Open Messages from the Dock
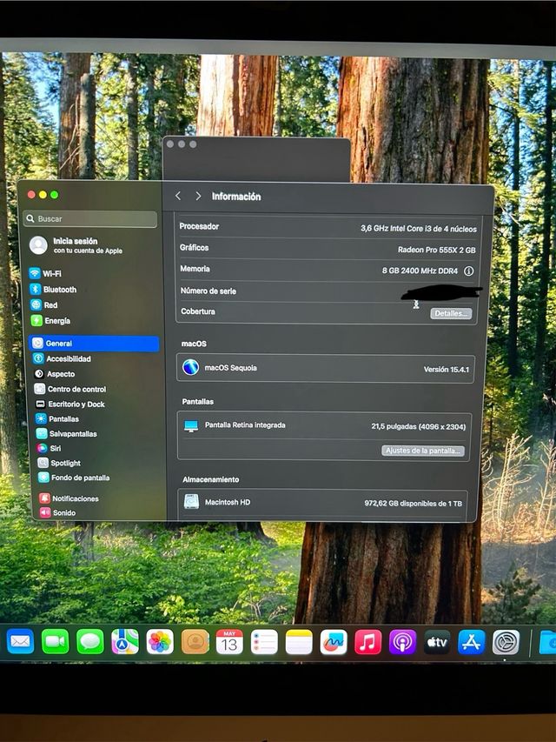556x742 pixels. click(89, 642)
